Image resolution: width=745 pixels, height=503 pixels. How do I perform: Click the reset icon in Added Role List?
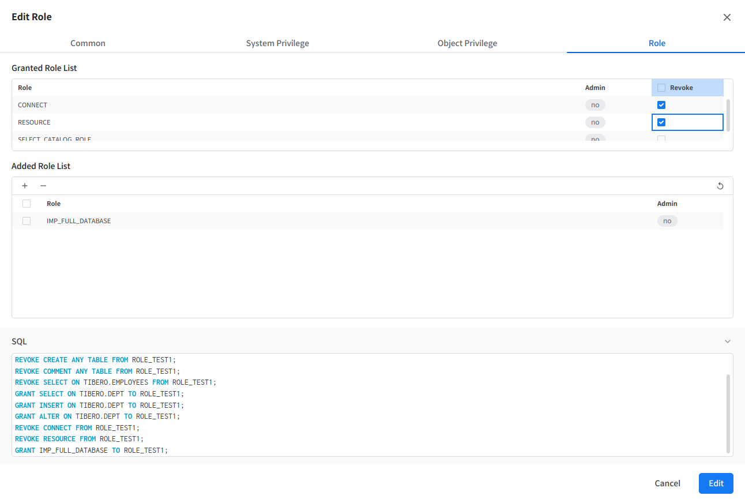coord(720,186)
